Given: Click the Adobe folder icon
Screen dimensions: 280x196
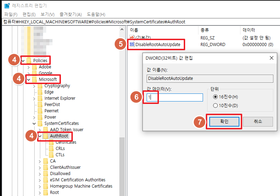Looking at the screenshot, I should point(34,67).
